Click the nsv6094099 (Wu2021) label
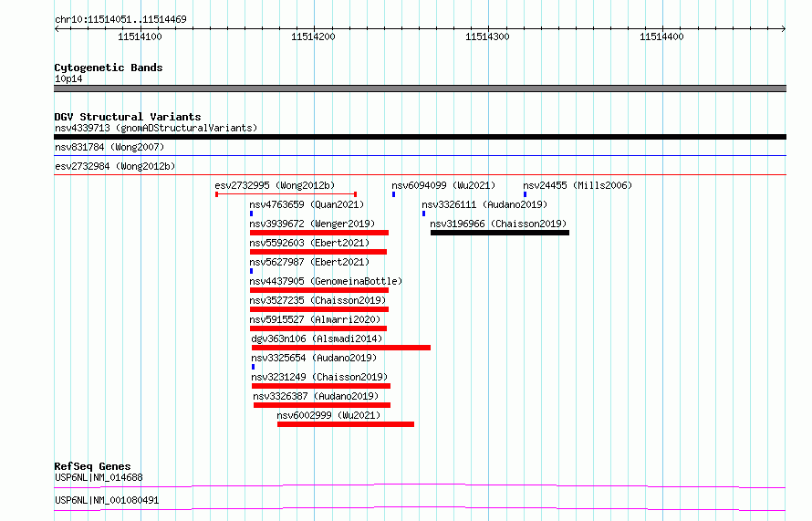 coord(443,185)
